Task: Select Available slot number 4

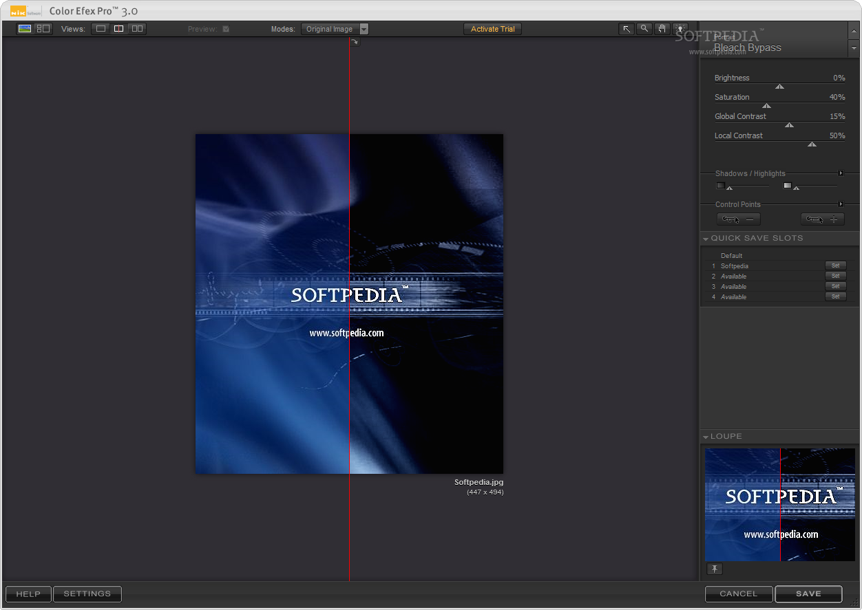Action: point(733,297)
